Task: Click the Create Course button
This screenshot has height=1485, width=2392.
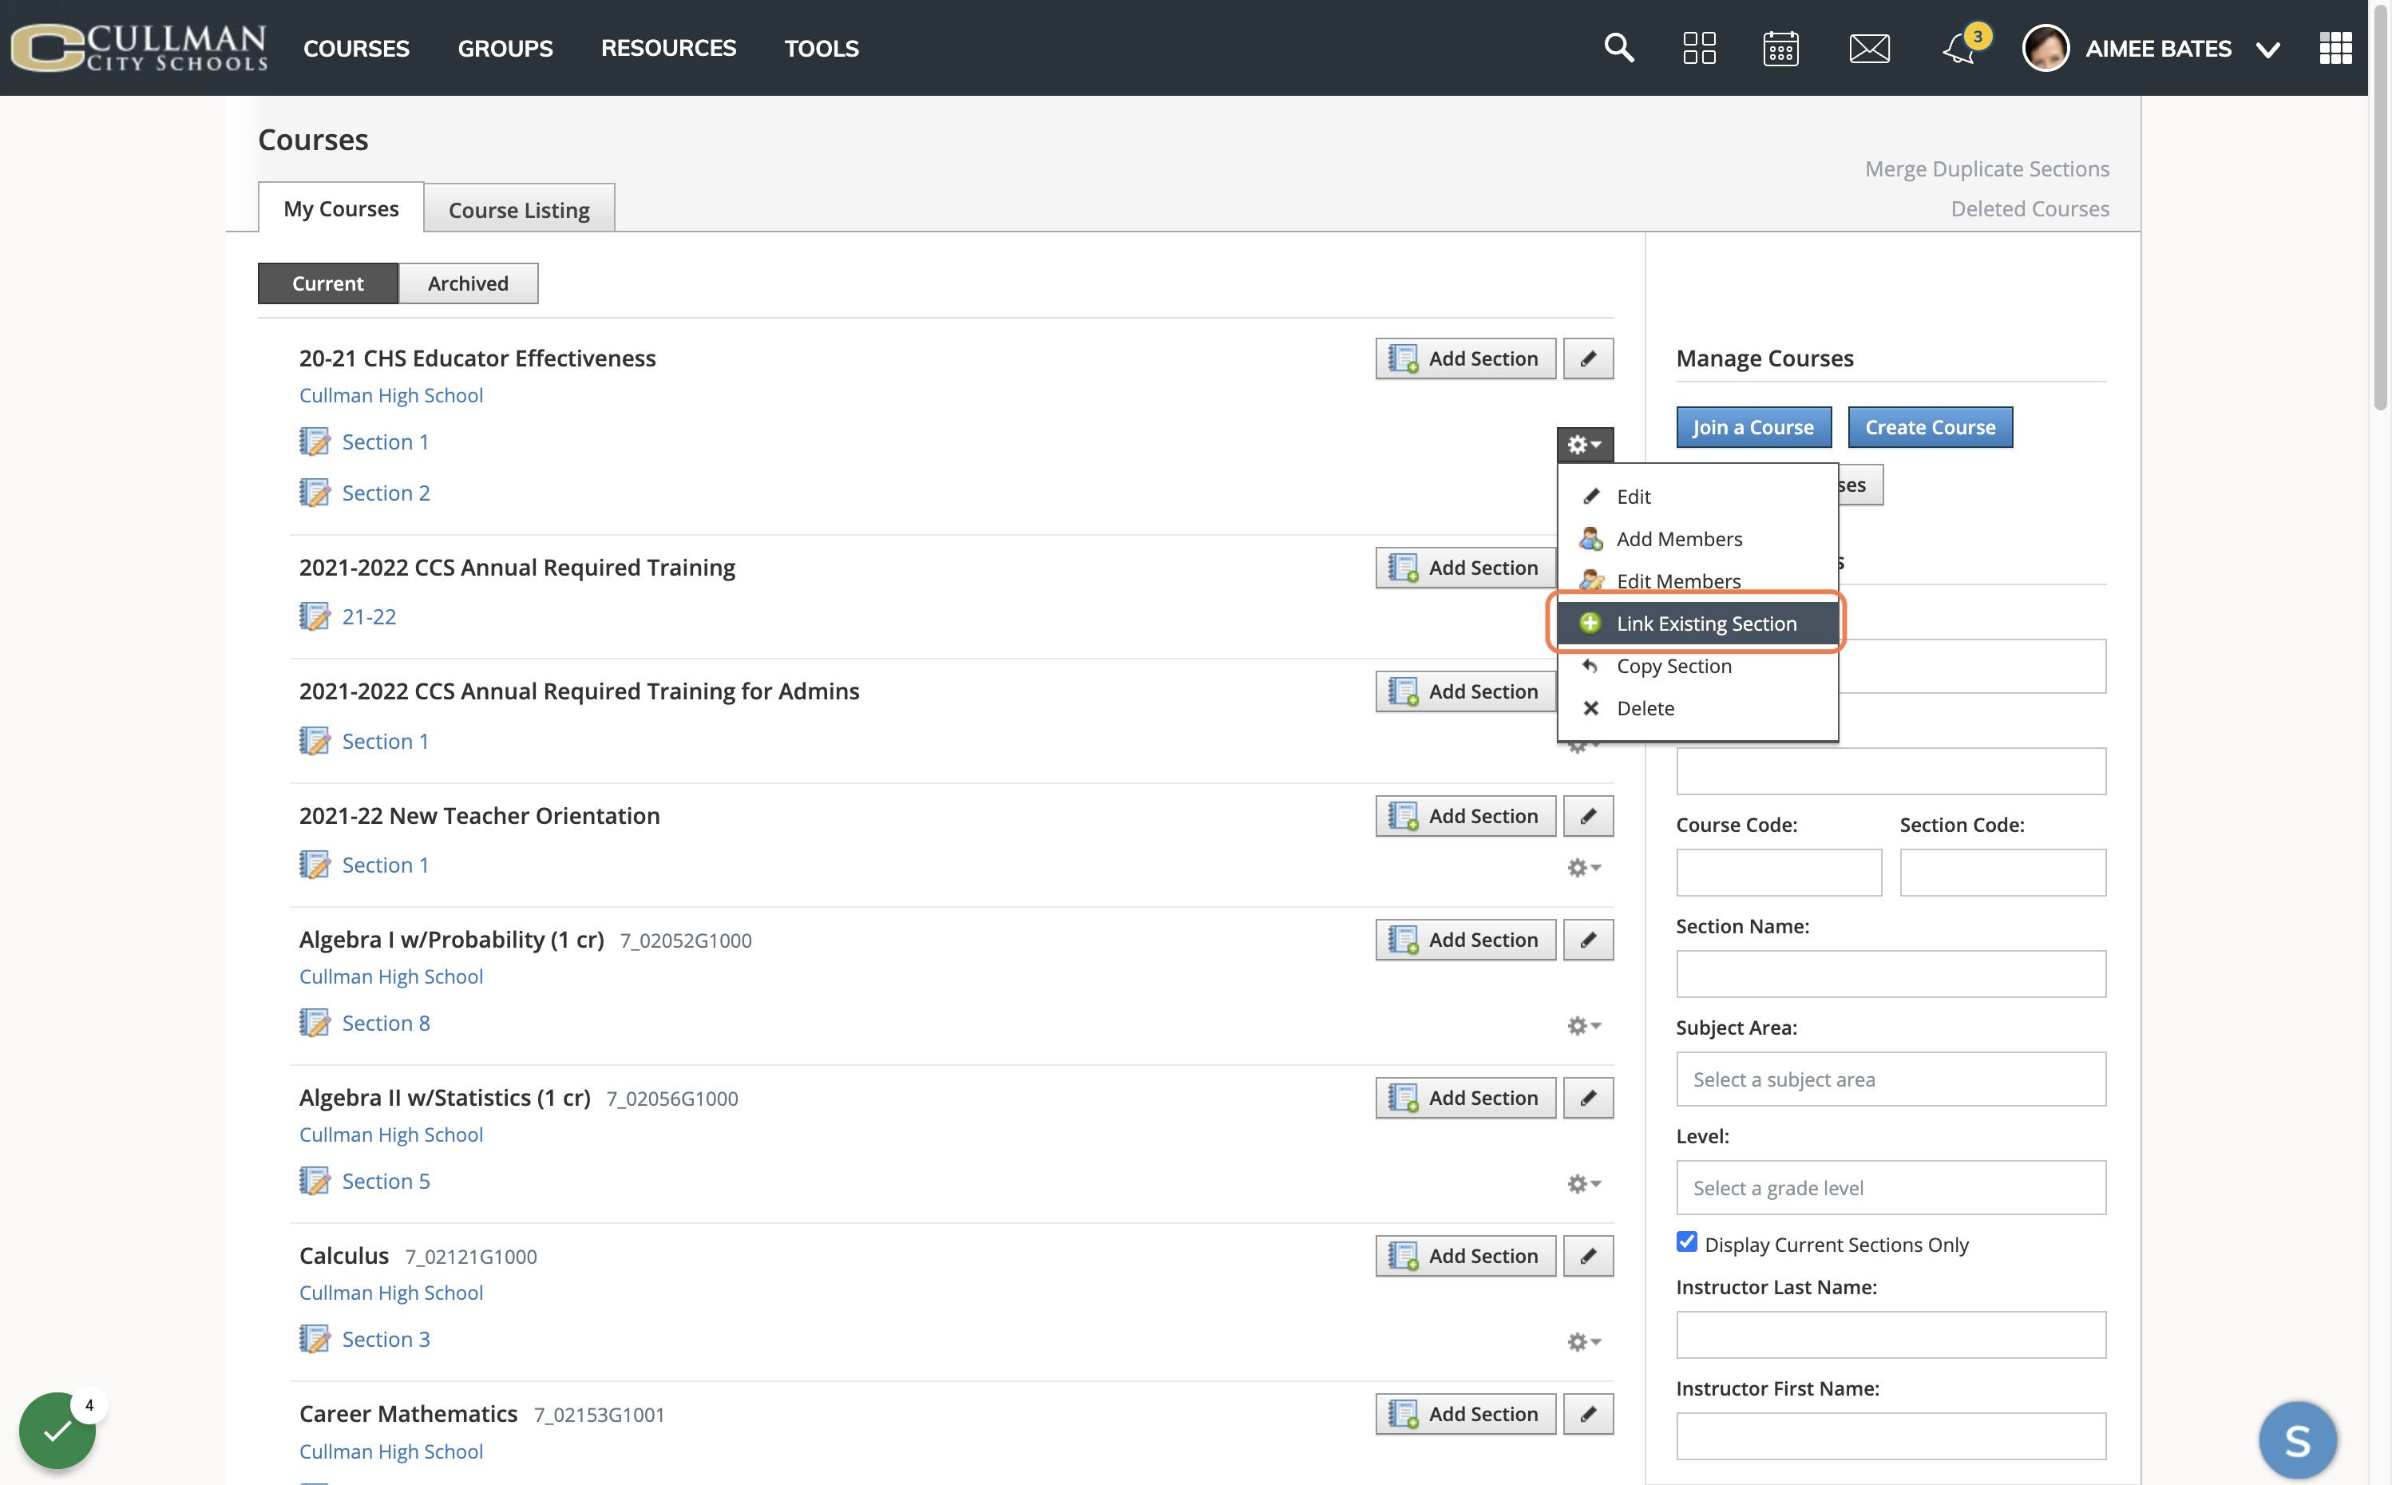Action: click(x=1930, y=426)
